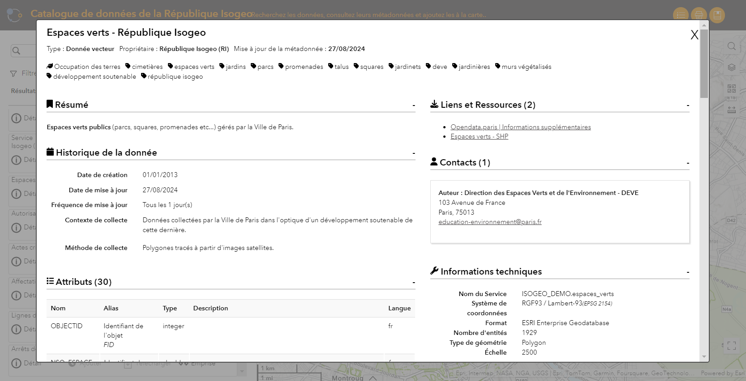Click the Isogeo app logo

15,15
